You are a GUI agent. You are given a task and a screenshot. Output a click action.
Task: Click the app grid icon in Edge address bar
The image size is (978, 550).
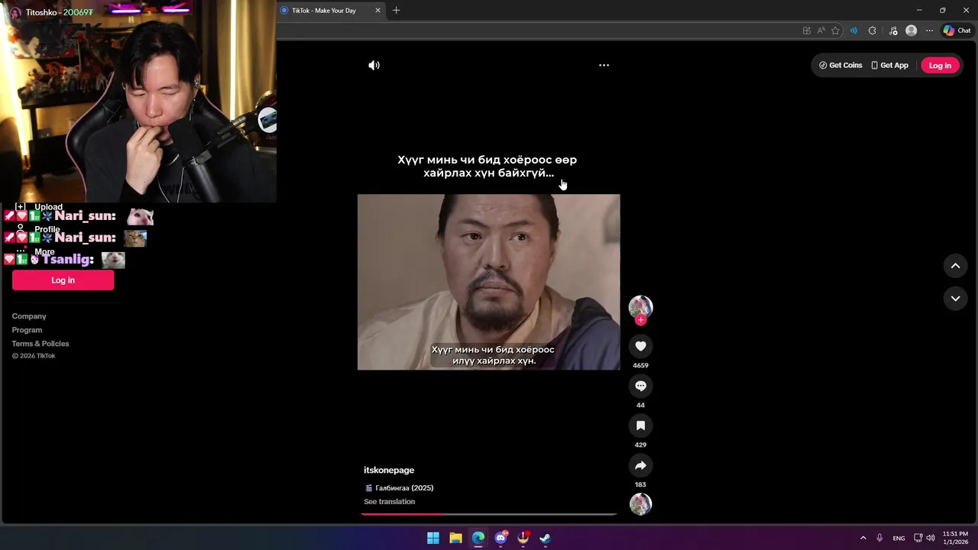(x=807, y=31)
